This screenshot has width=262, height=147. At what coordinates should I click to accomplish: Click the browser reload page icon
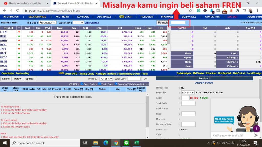click(18, 11)
